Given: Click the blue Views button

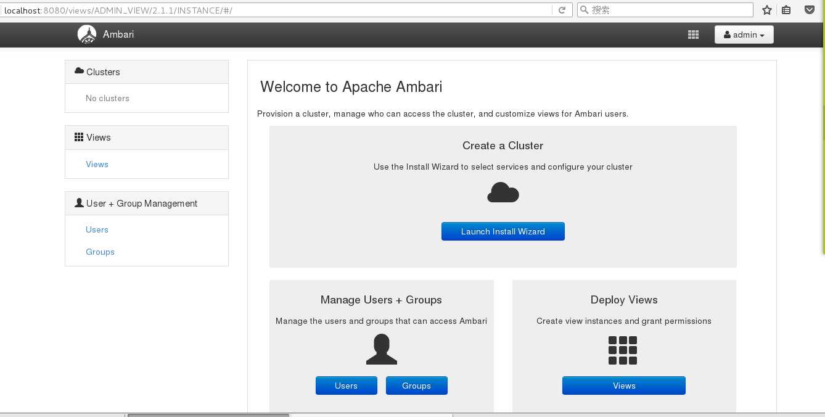Looking at the screenshot, I should 624,386.
